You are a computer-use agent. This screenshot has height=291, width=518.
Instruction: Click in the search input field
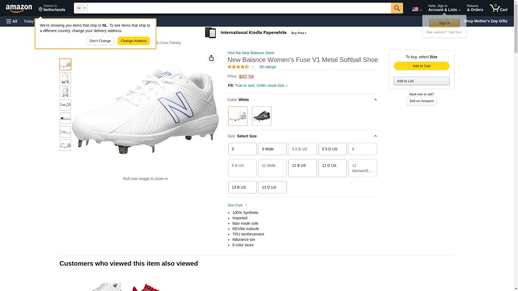pyautogui.click(x=239, y=8)
